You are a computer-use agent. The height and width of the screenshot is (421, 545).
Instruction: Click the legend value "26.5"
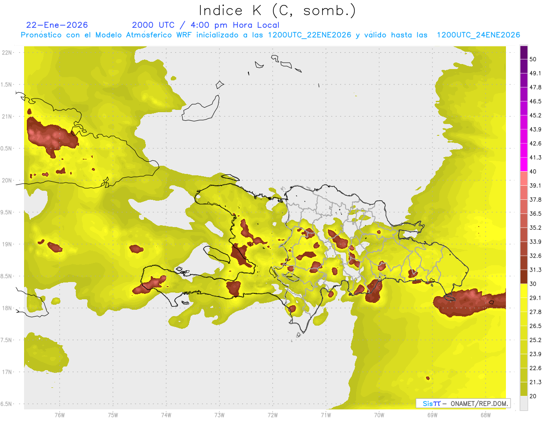tap(535, 326)
